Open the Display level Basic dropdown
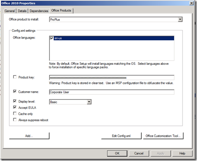The height and width of the screenshot is (161, 197). [89, 102]
